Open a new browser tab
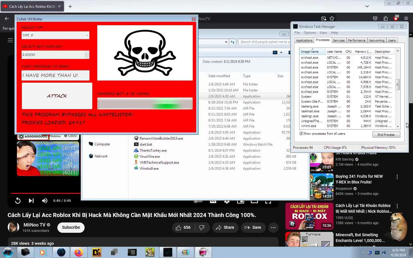 (x=70, y=6)
